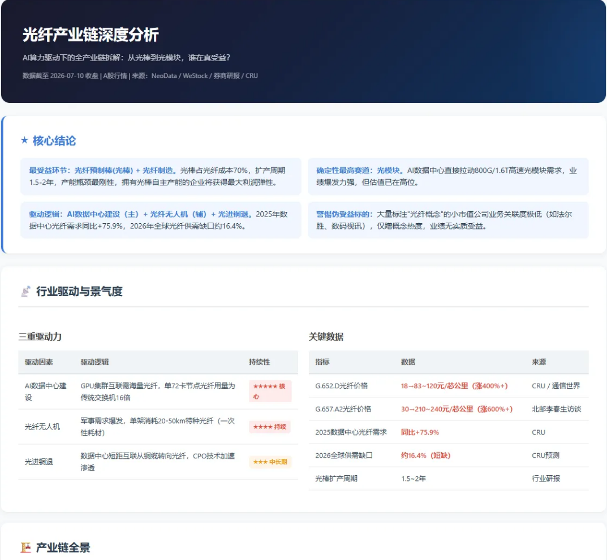This screenshot has height=560, width=607.
Task: Click the icon beside 产业链全景 heading
Action: 25,547
